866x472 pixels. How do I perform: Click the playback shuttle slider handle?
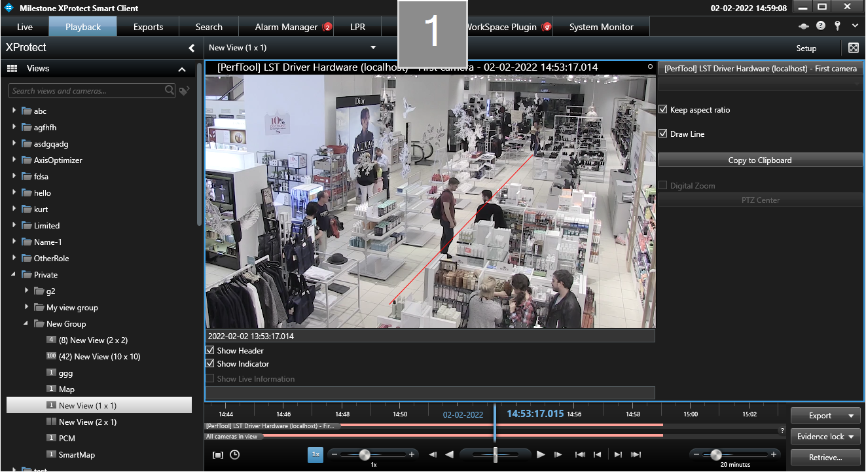(x=496, y=454)
